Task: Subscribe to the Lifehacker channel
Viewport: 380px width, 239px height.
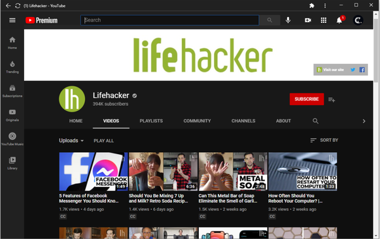Action: point(307,99)
